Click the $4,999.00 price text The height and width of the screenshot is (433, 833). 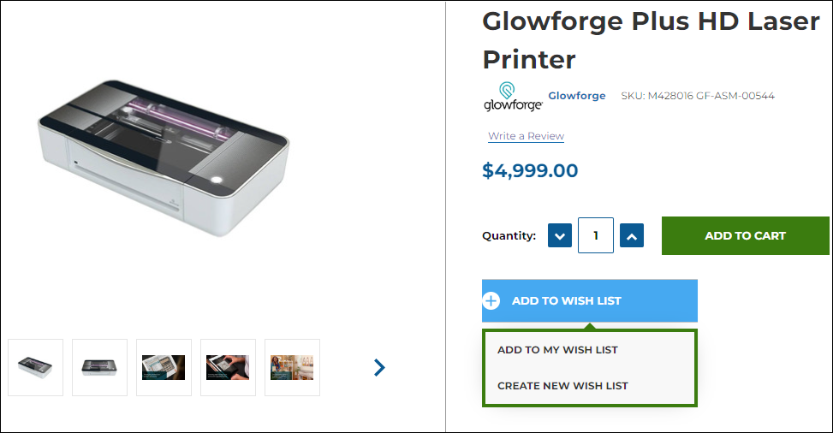pyautogui.click(x=530, y=170)
